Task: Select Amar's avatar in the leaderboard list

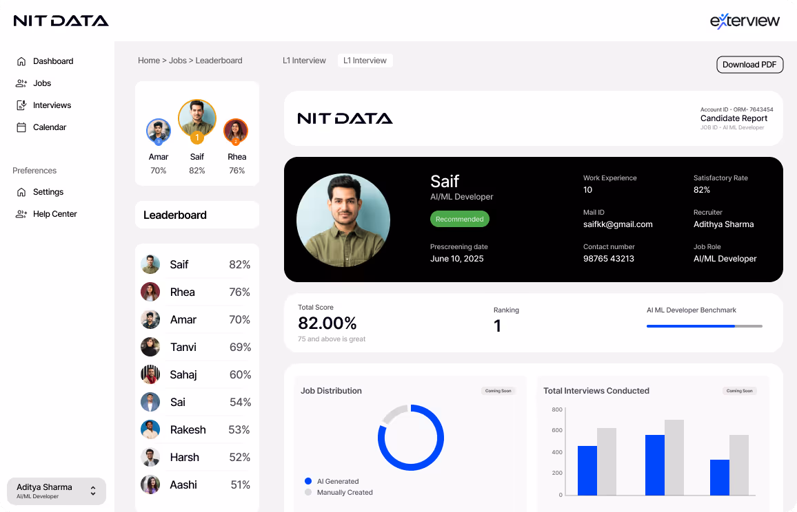Action: (x=150, y=320)
